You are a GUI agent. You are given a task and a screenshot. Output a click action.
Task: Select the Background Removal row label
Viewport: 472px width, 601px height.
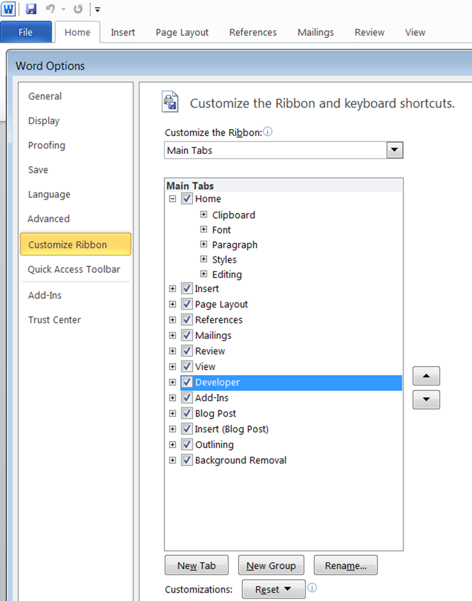[x=241, y=460]
